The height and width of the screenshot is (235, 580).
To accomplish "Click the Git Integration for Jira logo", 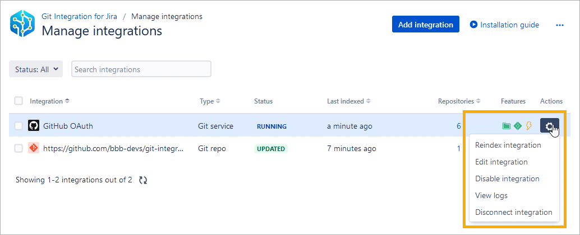I will pos(22,25).
